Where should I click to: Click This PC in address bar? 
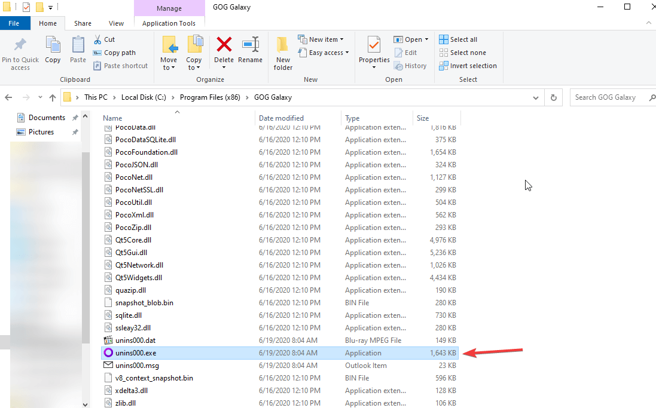point(96,97)
